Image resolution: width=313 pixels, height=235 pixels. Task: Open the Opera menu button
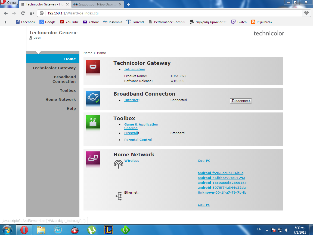[9, 3]
